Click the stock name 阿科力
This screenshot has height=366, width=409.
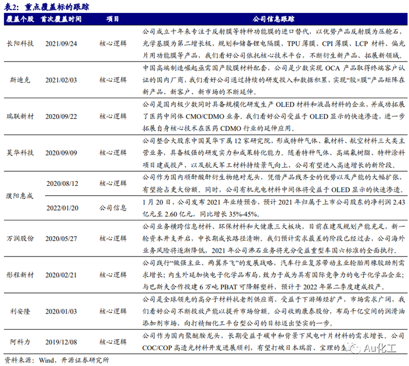[x=20, y=342]
